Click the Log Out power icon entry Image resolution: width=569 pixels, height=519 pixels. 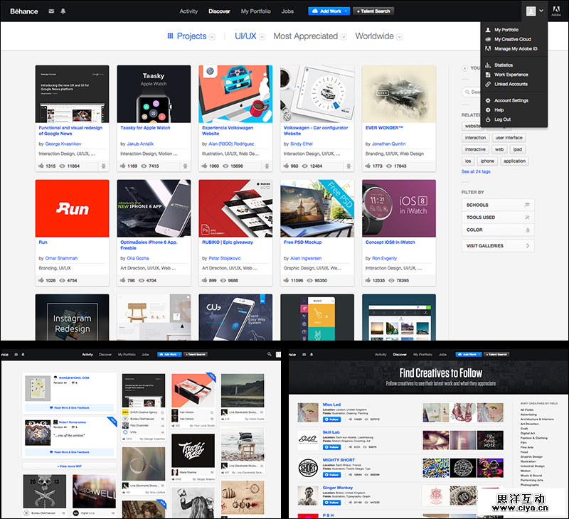click(502, 119)
